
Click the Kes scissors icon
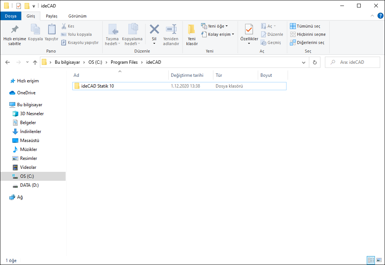click(x=64, y=26)
